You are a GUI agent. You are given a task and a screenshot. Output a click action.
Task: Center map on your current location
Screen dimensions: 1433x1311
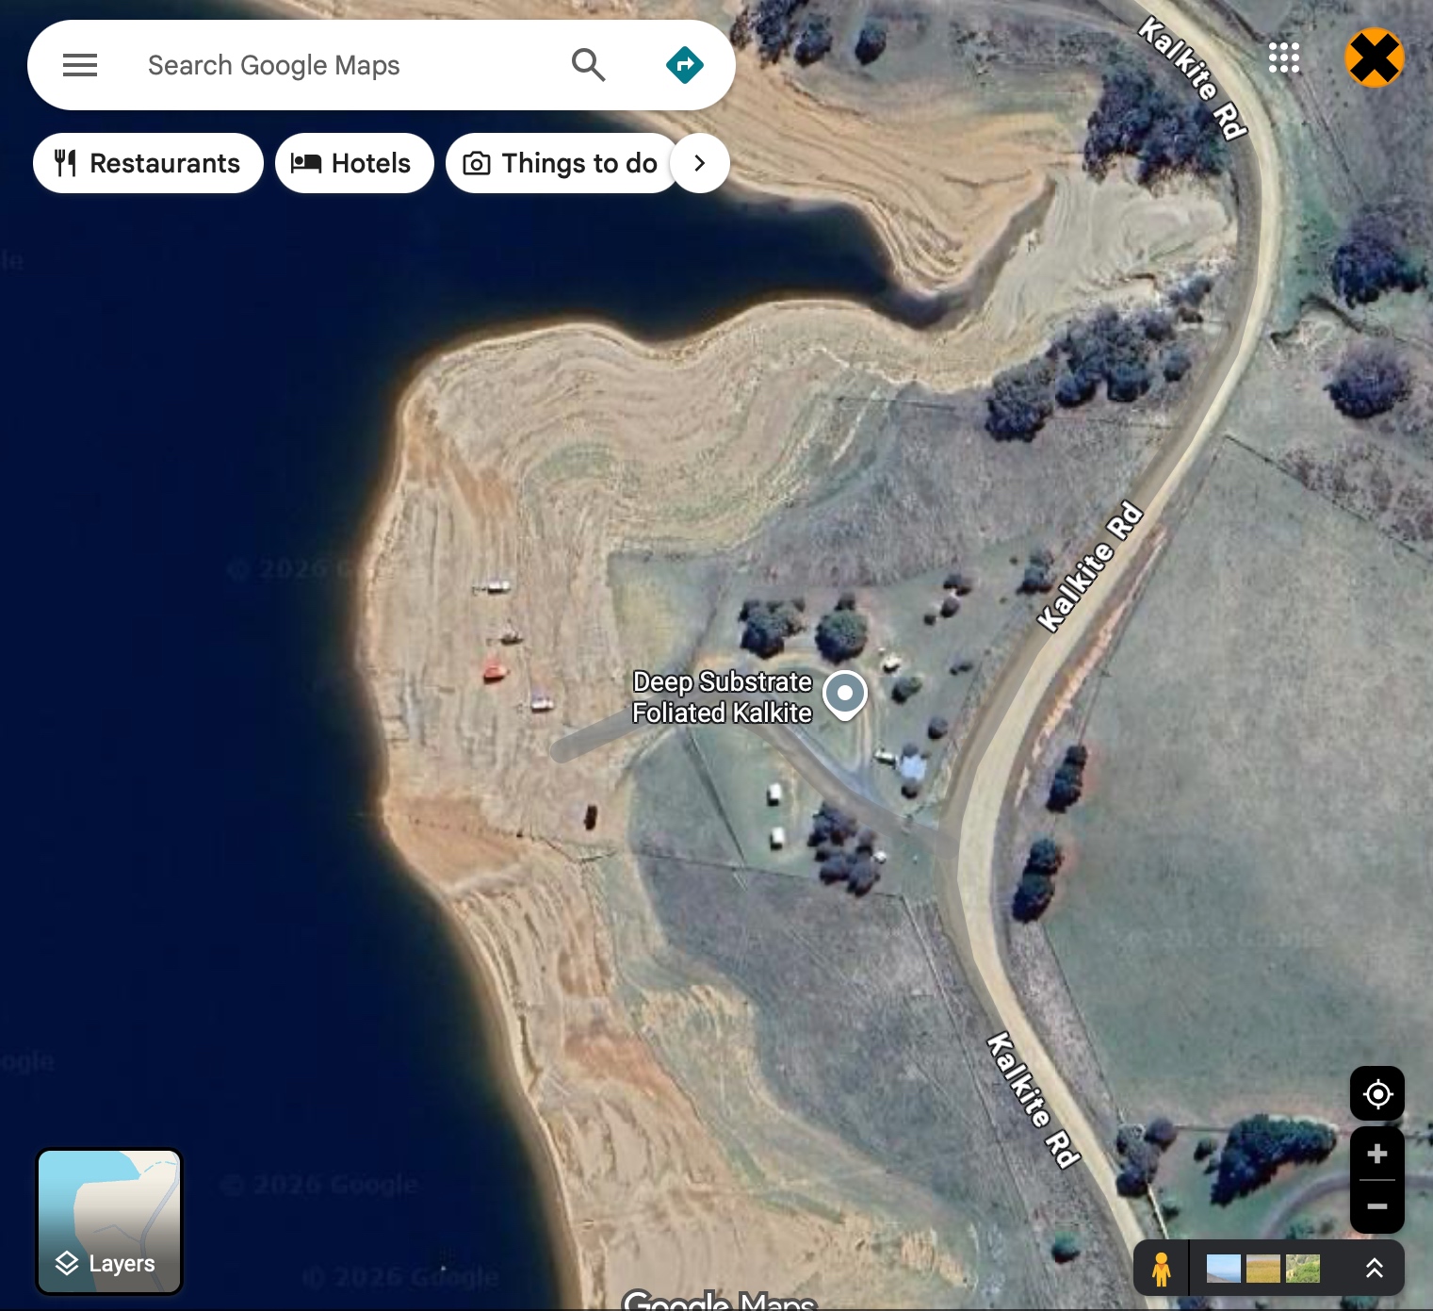1376,1094
